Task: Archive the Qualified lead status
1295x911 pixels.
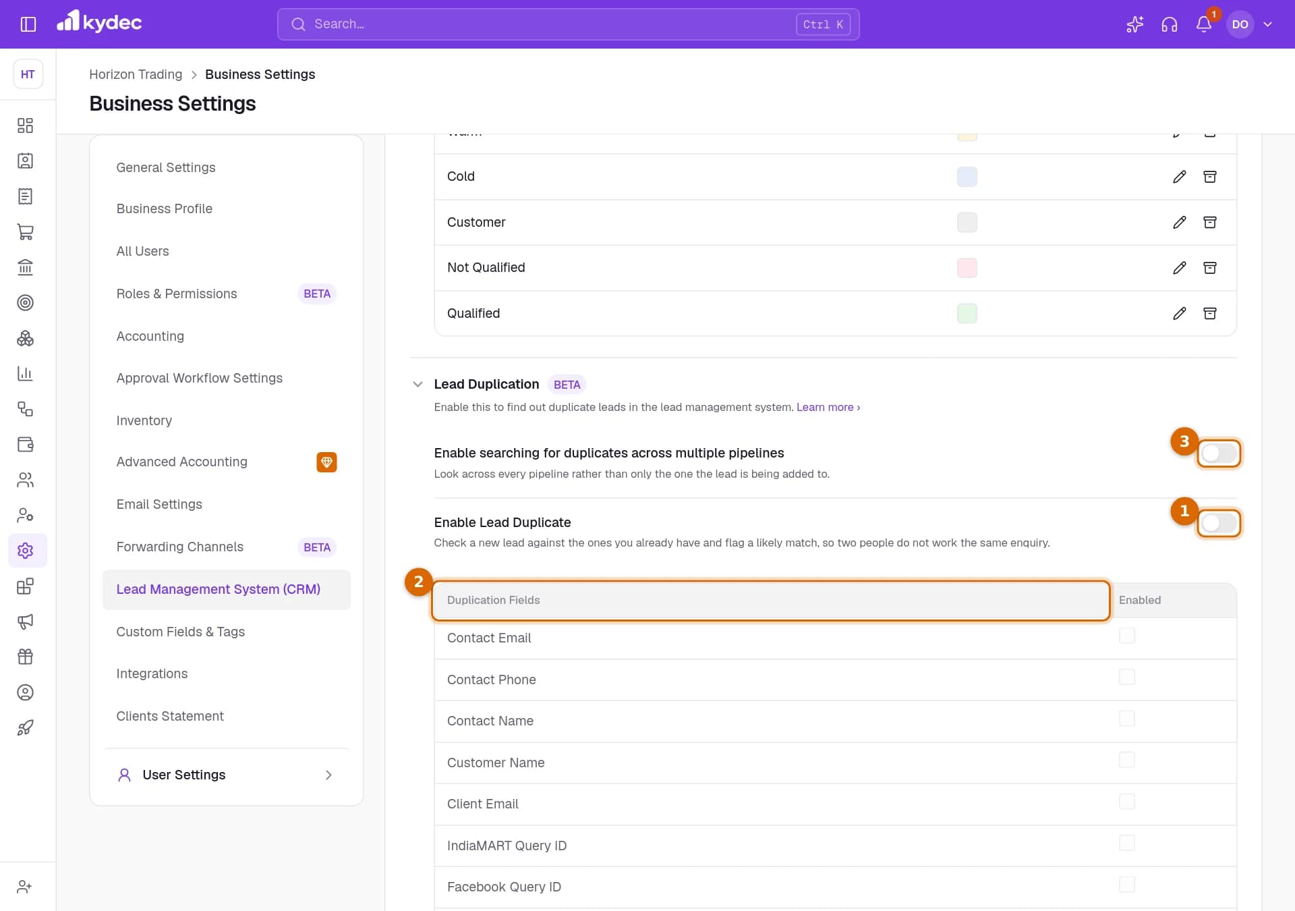Action: click(1210, 313)
